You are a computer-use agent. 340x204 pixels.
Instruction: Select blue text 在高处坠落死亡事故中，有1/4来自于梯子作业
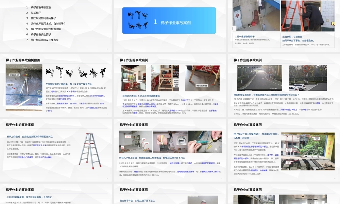69,84
